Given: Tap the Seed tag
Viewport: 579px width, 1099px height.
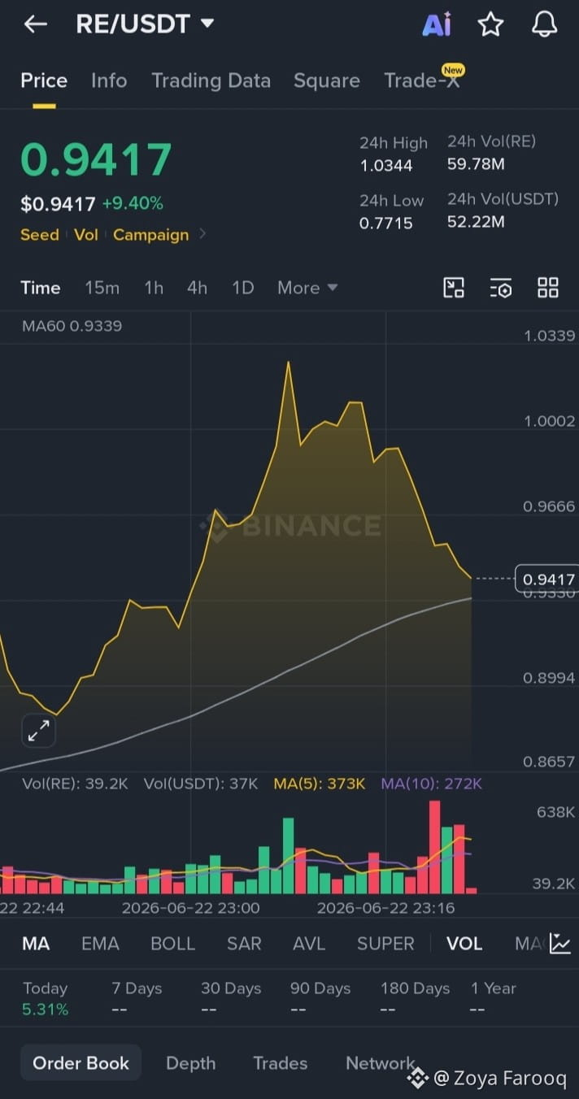Looking at the screenshot, I should pos(40,235).
